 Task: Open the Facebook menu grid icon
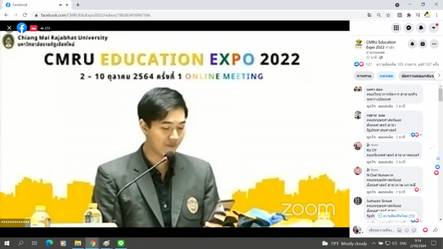(x=396, y=28)
